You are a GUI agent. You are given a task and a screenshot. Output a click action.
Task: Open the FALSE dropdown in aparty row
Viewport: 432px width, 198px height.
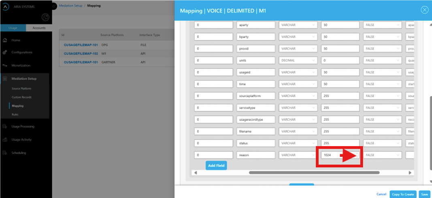(x=382, y=25)
